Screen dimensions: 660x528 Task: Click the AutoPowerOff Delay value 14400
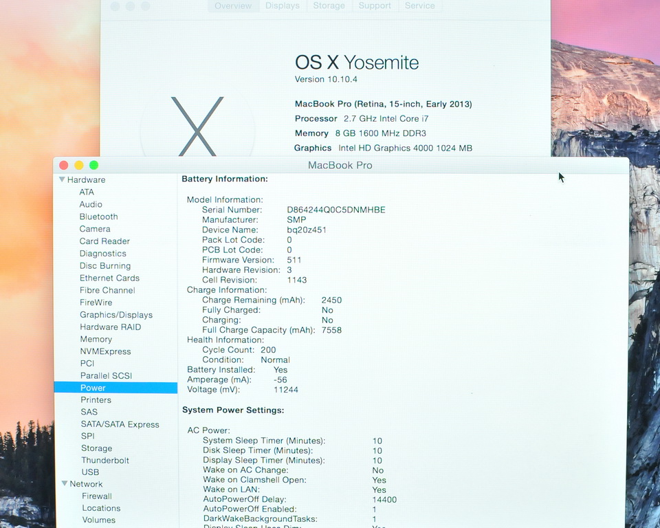click(384, 500)
